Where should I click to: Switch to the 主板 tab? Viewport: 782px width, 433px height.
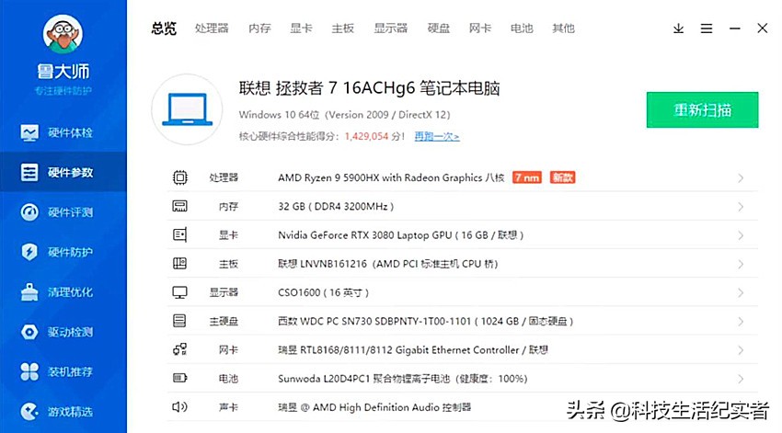pos(343,28)
